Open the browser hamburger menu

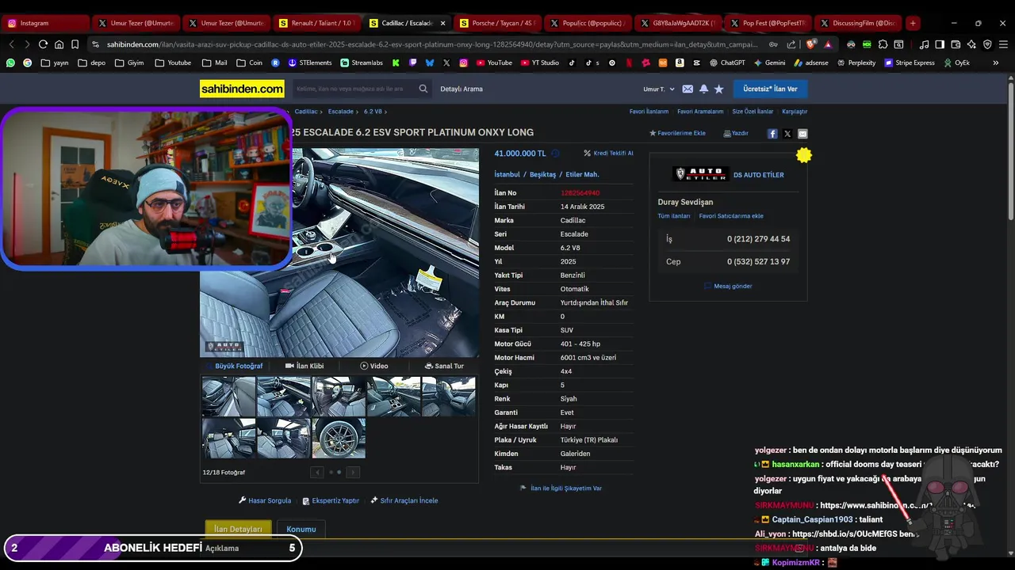pyautogui.click(x=1002, y=44)
